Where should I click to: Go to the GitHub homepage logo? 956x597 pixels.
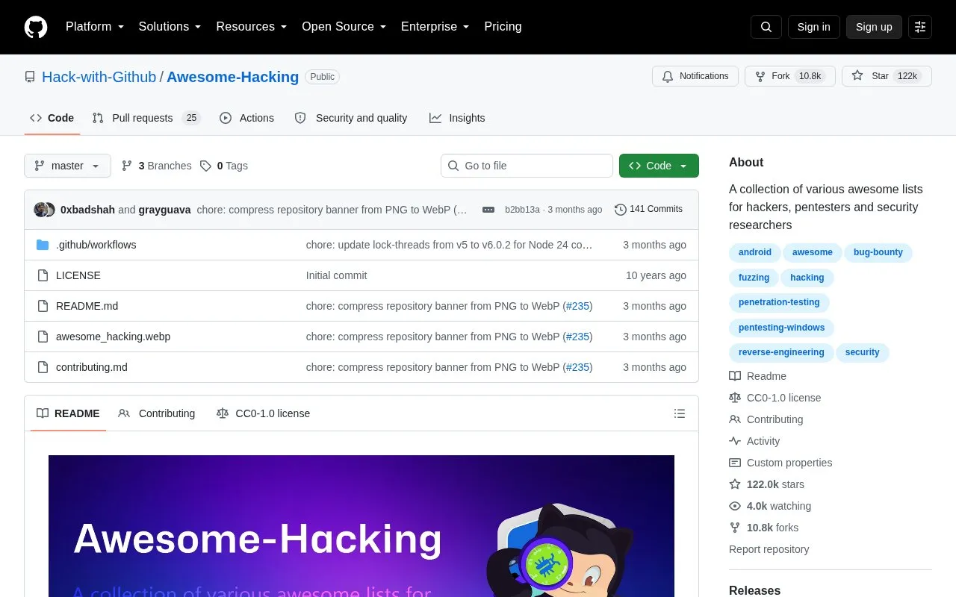pyautogui.click(x=36, y=27)
